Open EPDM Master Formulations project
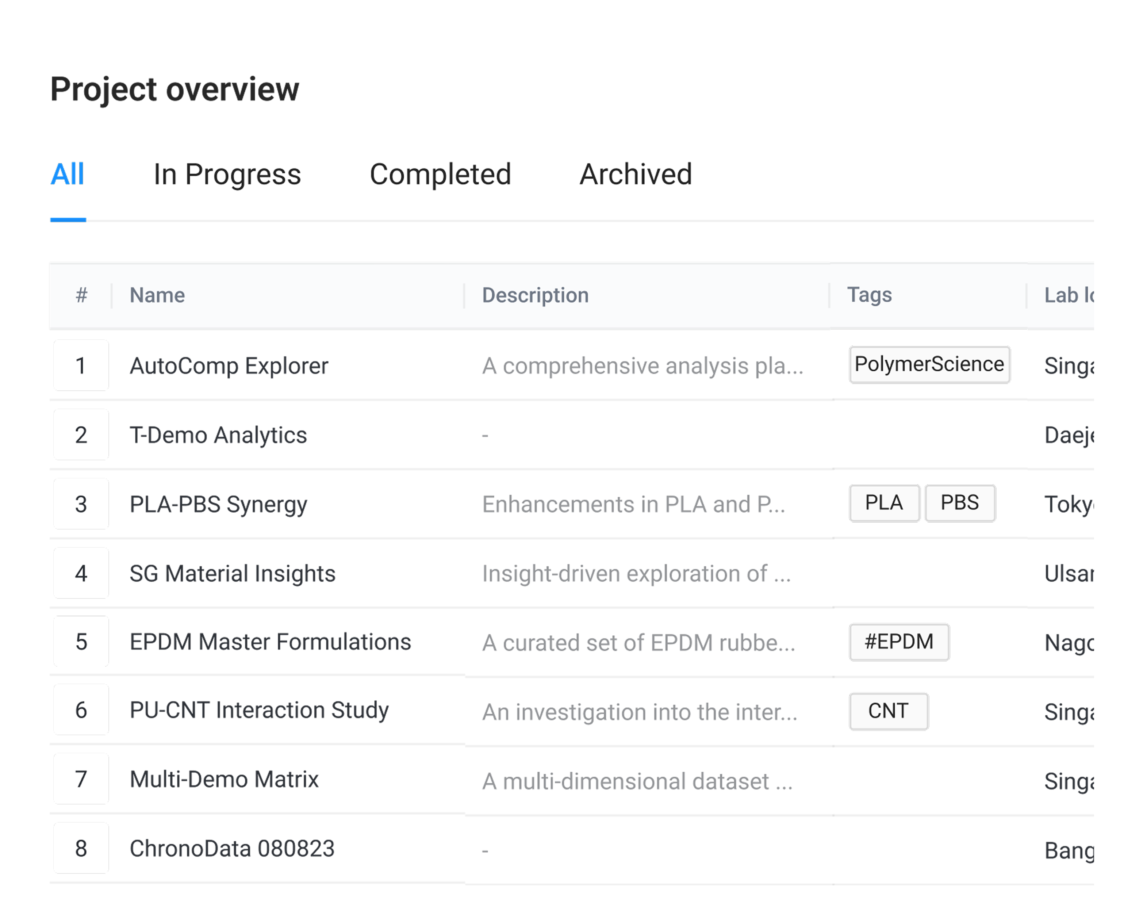1143x922 pixels. [x=270, y=642]
